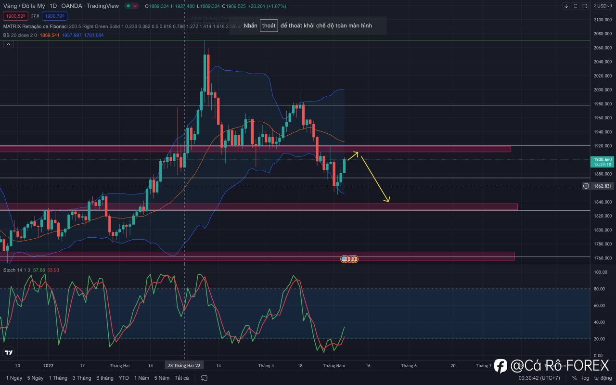Click the 2100.000 price axis label
The image size is (616, 385).
(x=603, y=20)
